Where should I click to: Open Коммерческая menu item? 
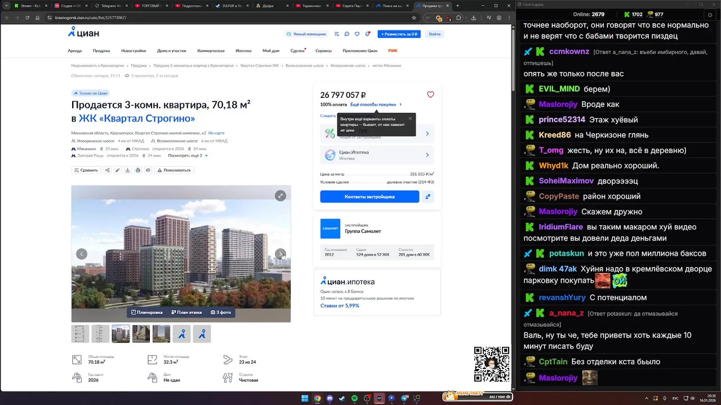[x=211, y=51]
